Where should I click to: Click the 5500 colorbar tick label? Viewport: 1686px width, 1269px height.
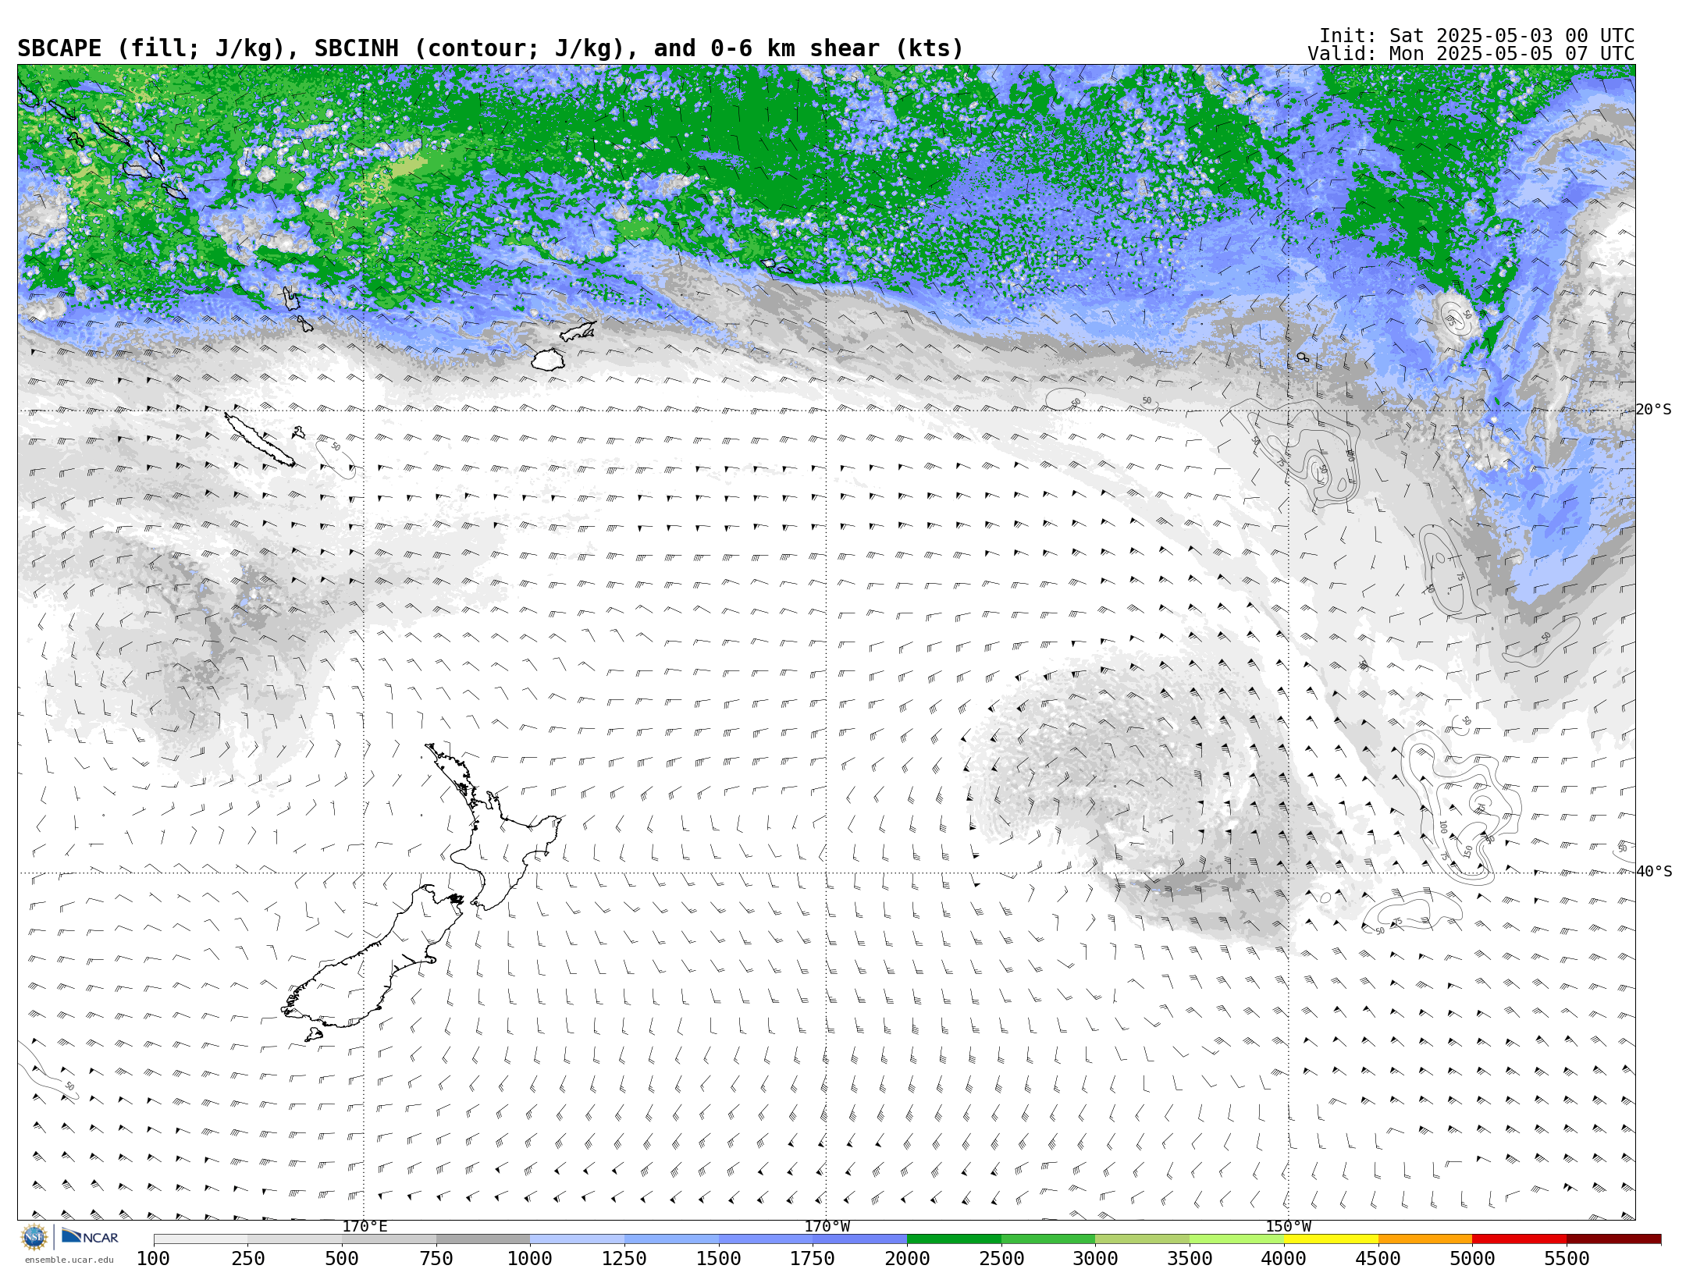coord(1567,1259)
